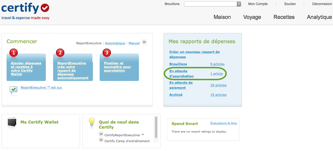Click Déconnexion to log out
Screen dimensions: 333x151
click(x=322, y=4)
